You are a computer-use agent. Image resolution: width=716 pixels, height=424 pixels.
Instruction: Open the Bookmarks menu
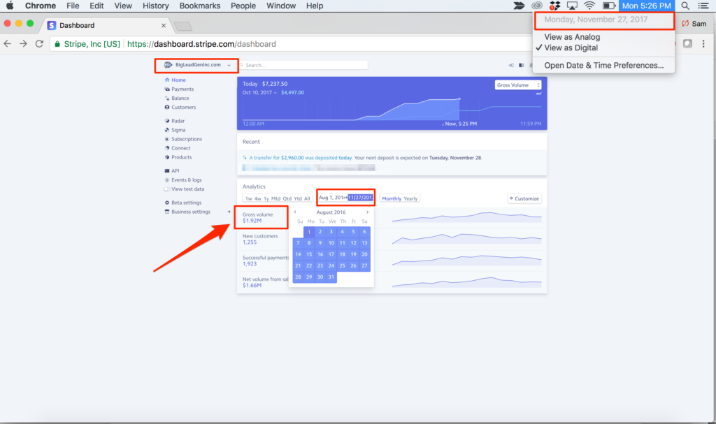click(199, 6)
